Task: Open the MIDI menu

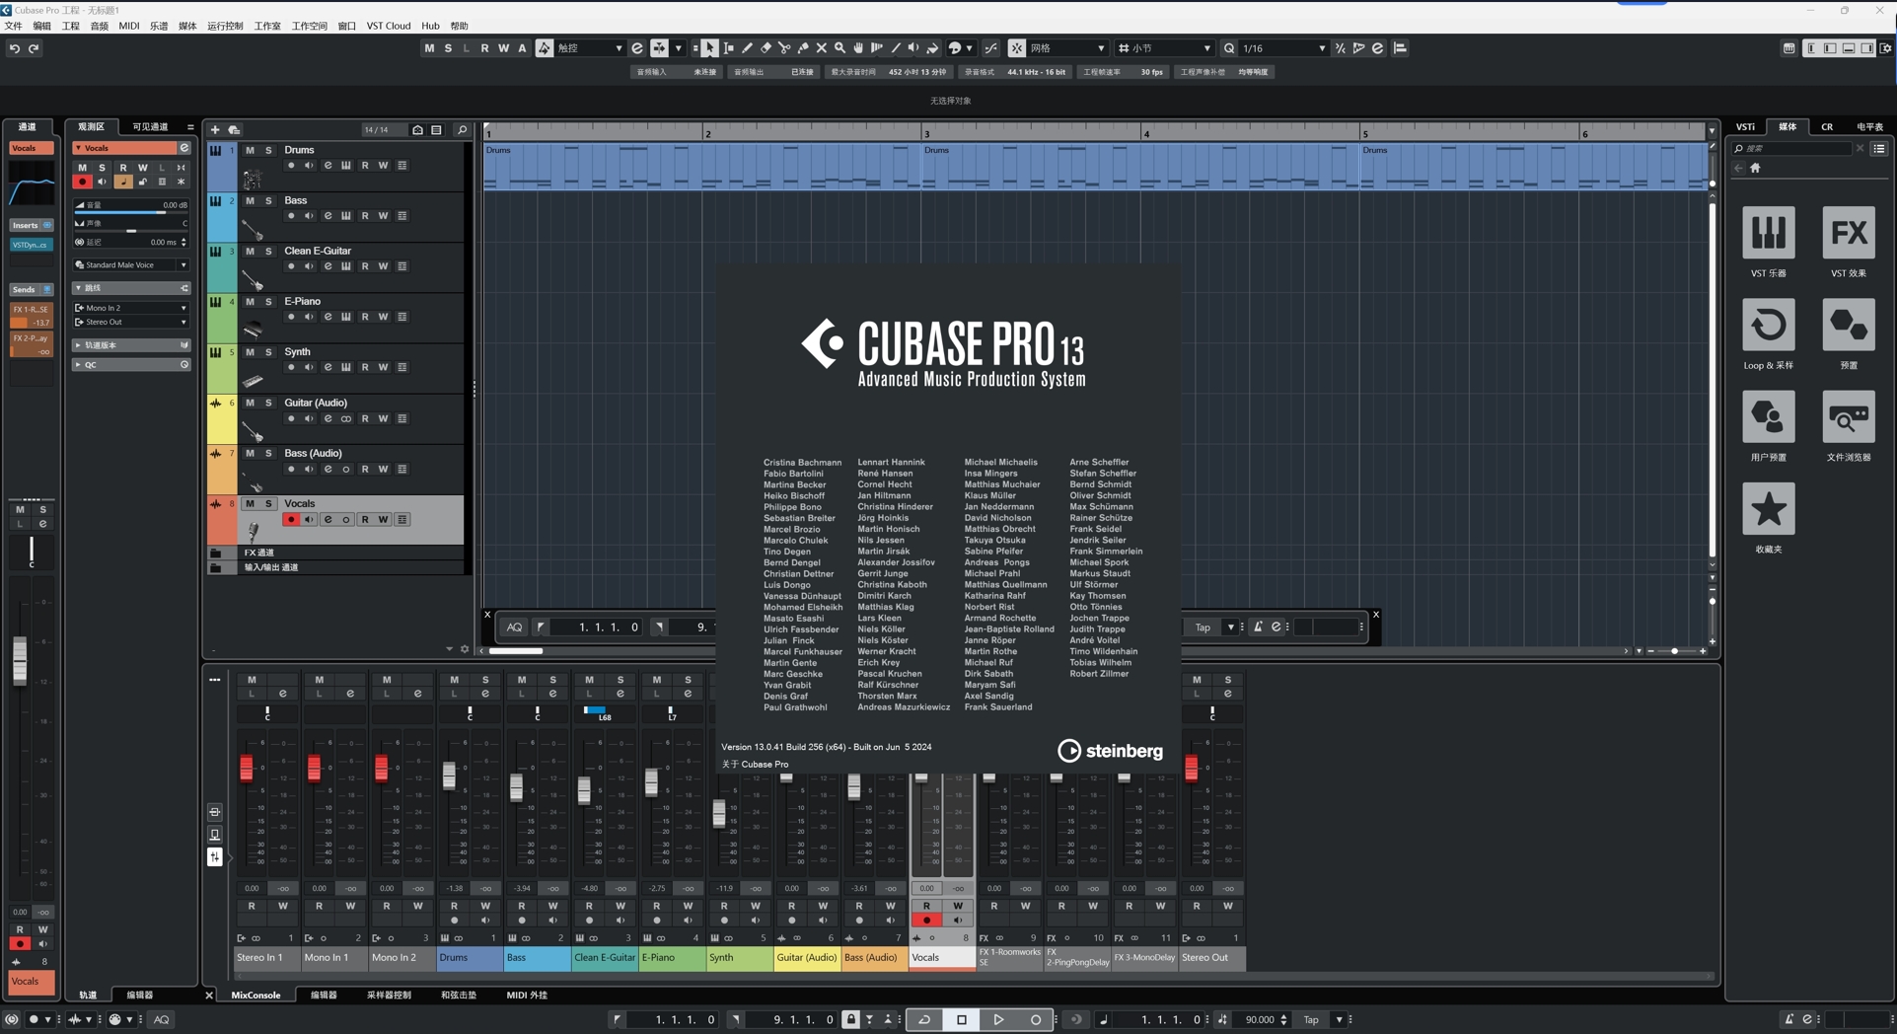Action: pos(128,25)
